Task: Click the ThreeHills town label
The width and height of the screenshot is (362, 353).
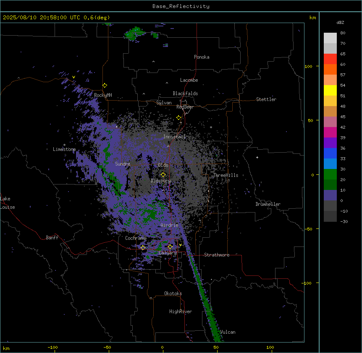Action: (226, 175)
